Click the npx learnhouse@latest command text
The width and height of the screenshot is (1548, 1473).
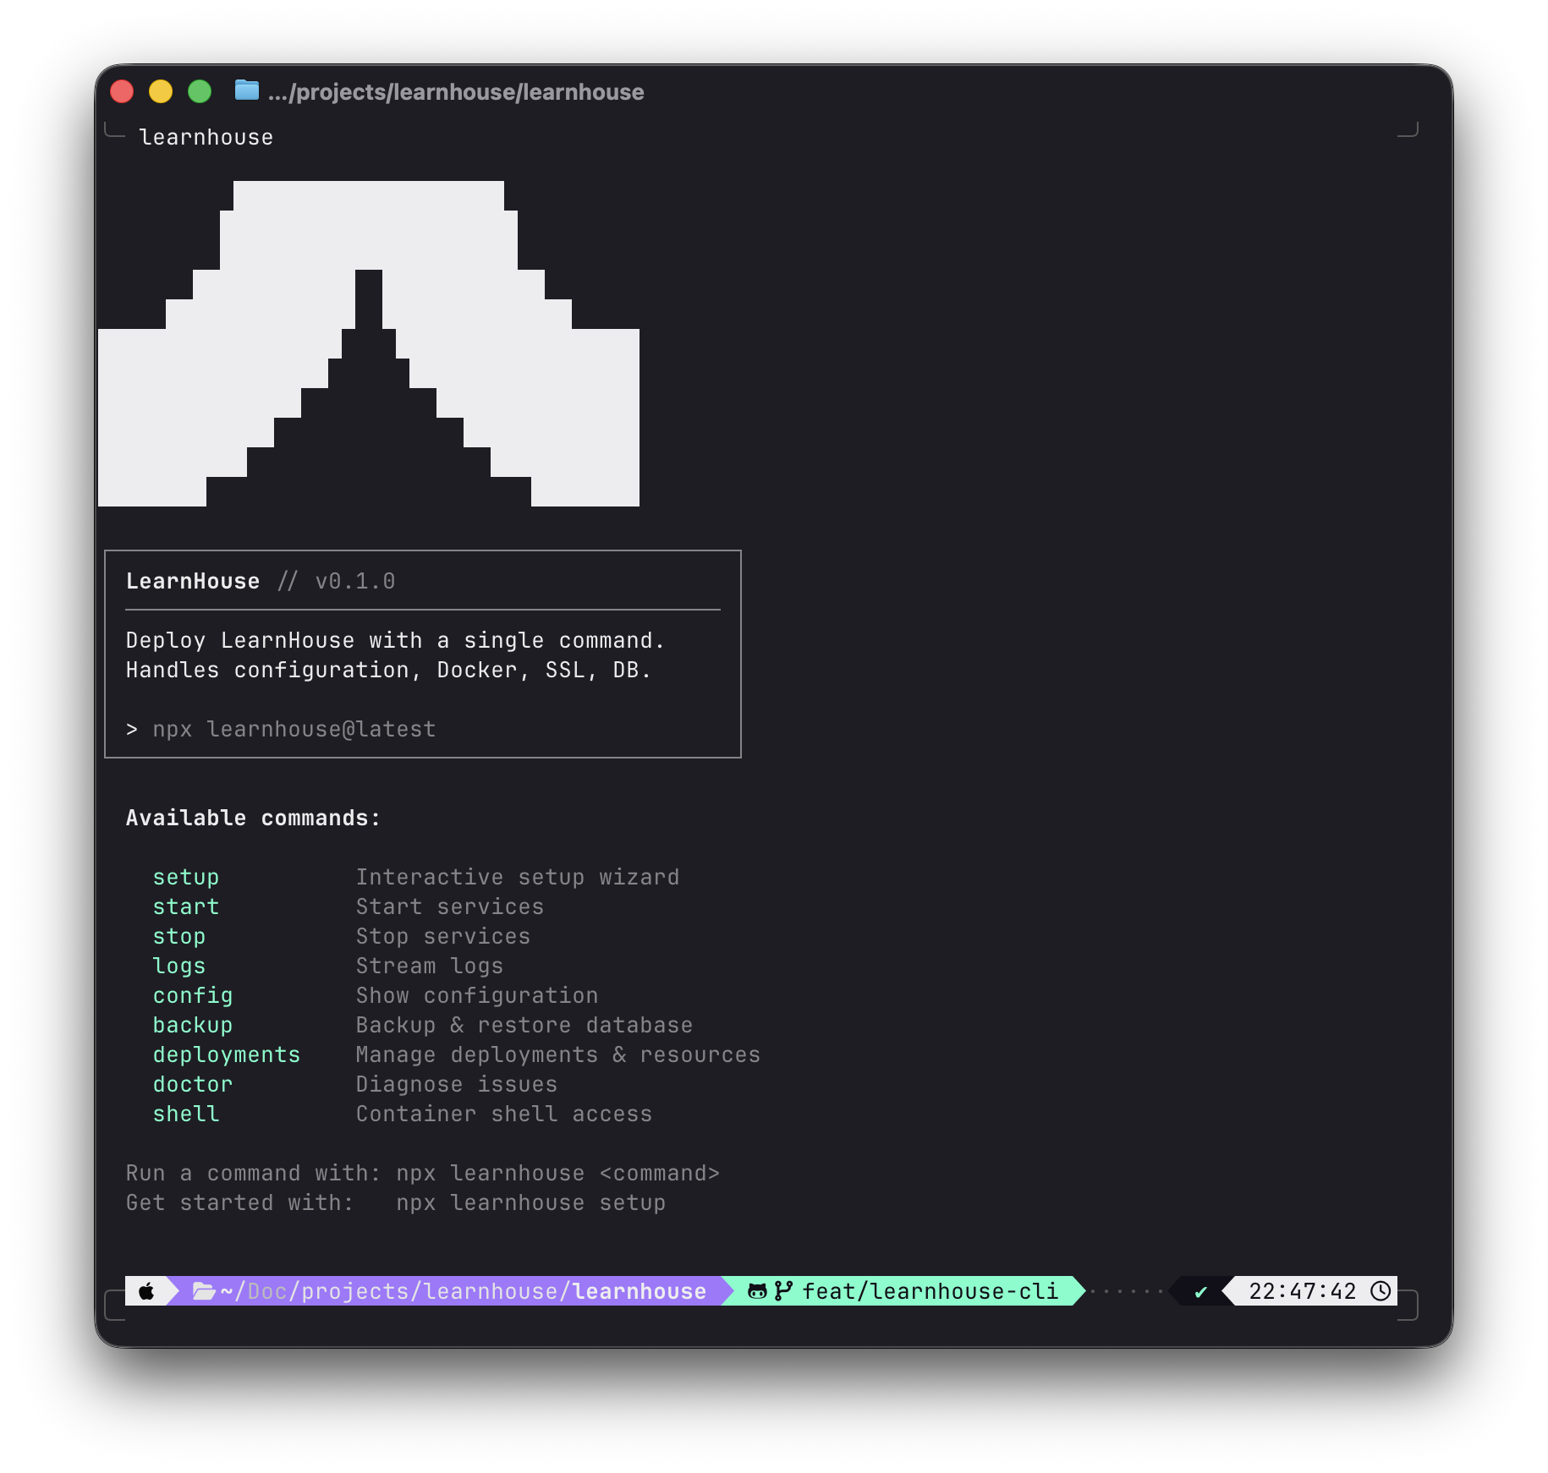294,730
